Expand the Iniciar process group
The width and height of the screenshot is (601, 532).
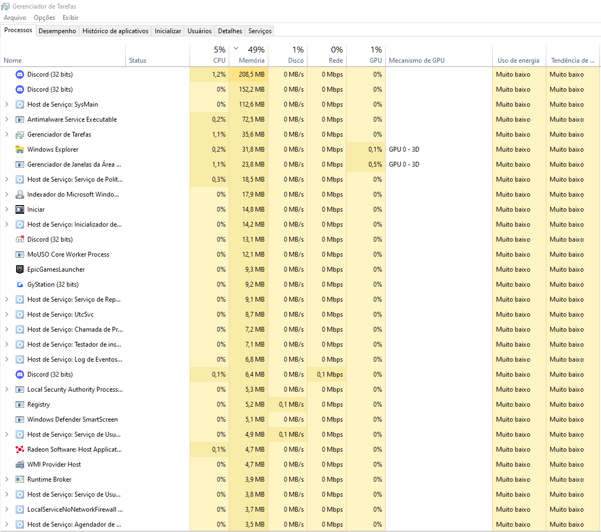[6, 209]
